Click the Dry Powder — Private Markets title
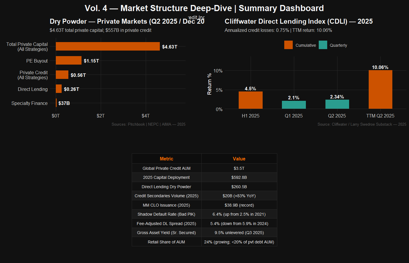Viewport: 409px width, 263px height. pos(127,22)
